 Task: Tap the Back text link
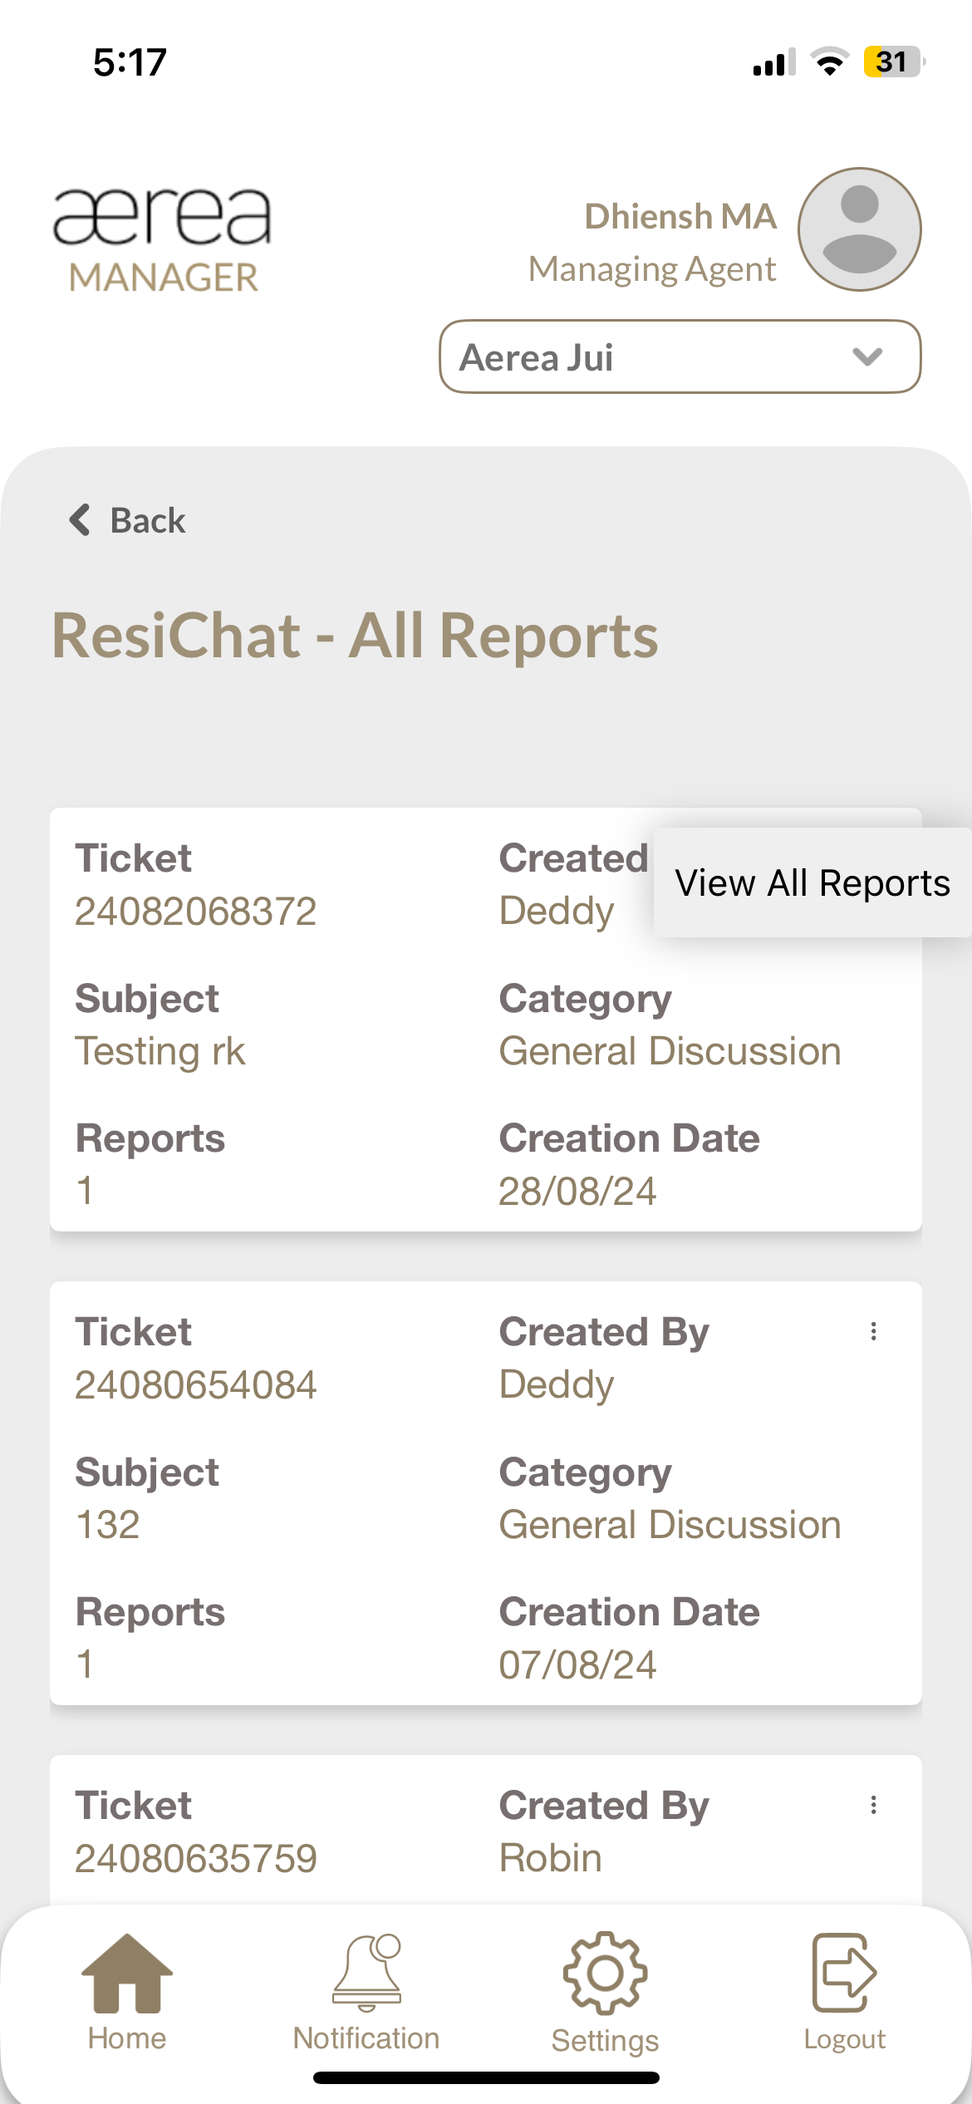[x=148, y=521]
